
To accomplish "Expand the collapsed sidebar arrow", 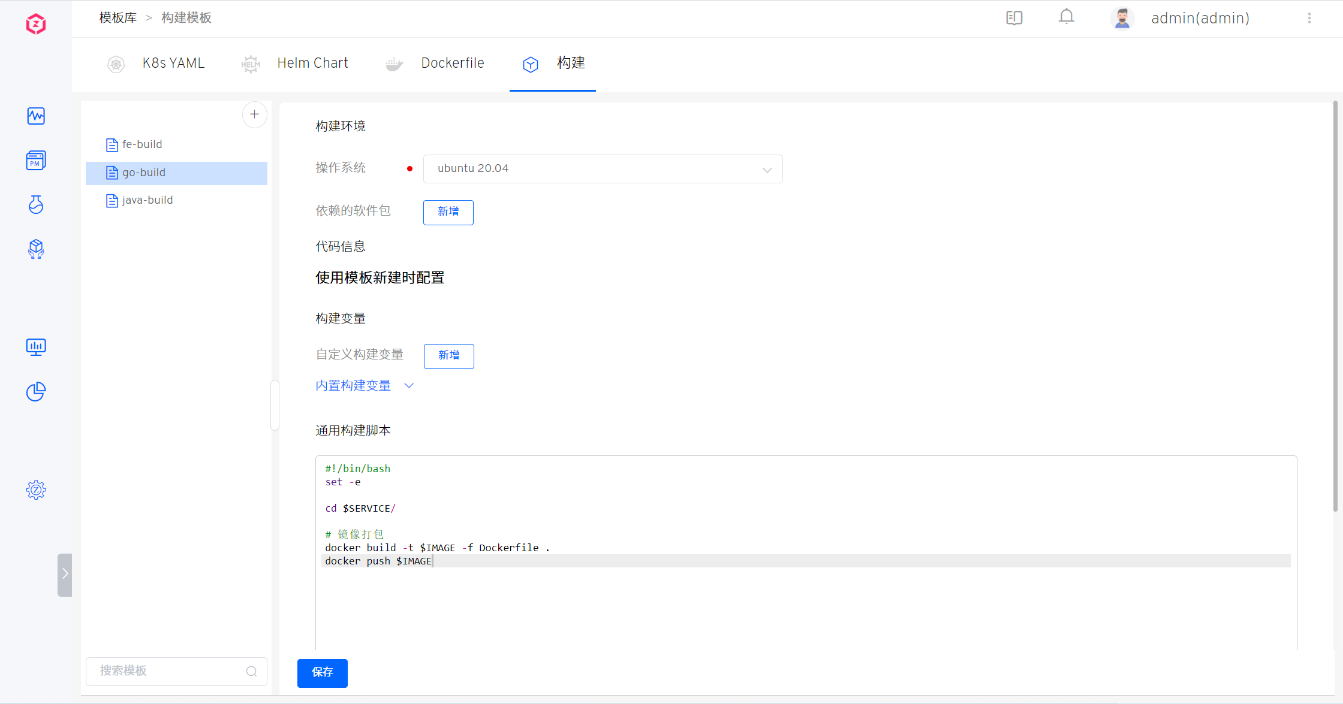I will tap(65, 574).
